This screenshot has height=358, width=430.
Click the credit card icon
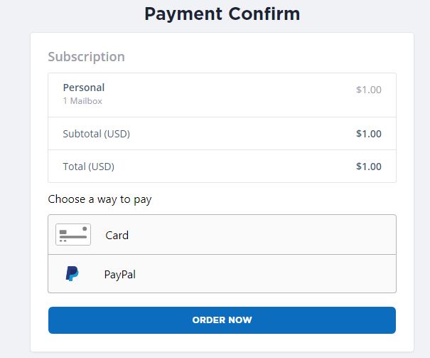tap(73, 234)
